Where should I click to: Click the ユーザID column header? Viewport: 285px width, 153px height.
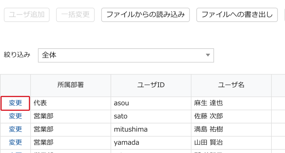pyautogui.click(x=151, y=85)
